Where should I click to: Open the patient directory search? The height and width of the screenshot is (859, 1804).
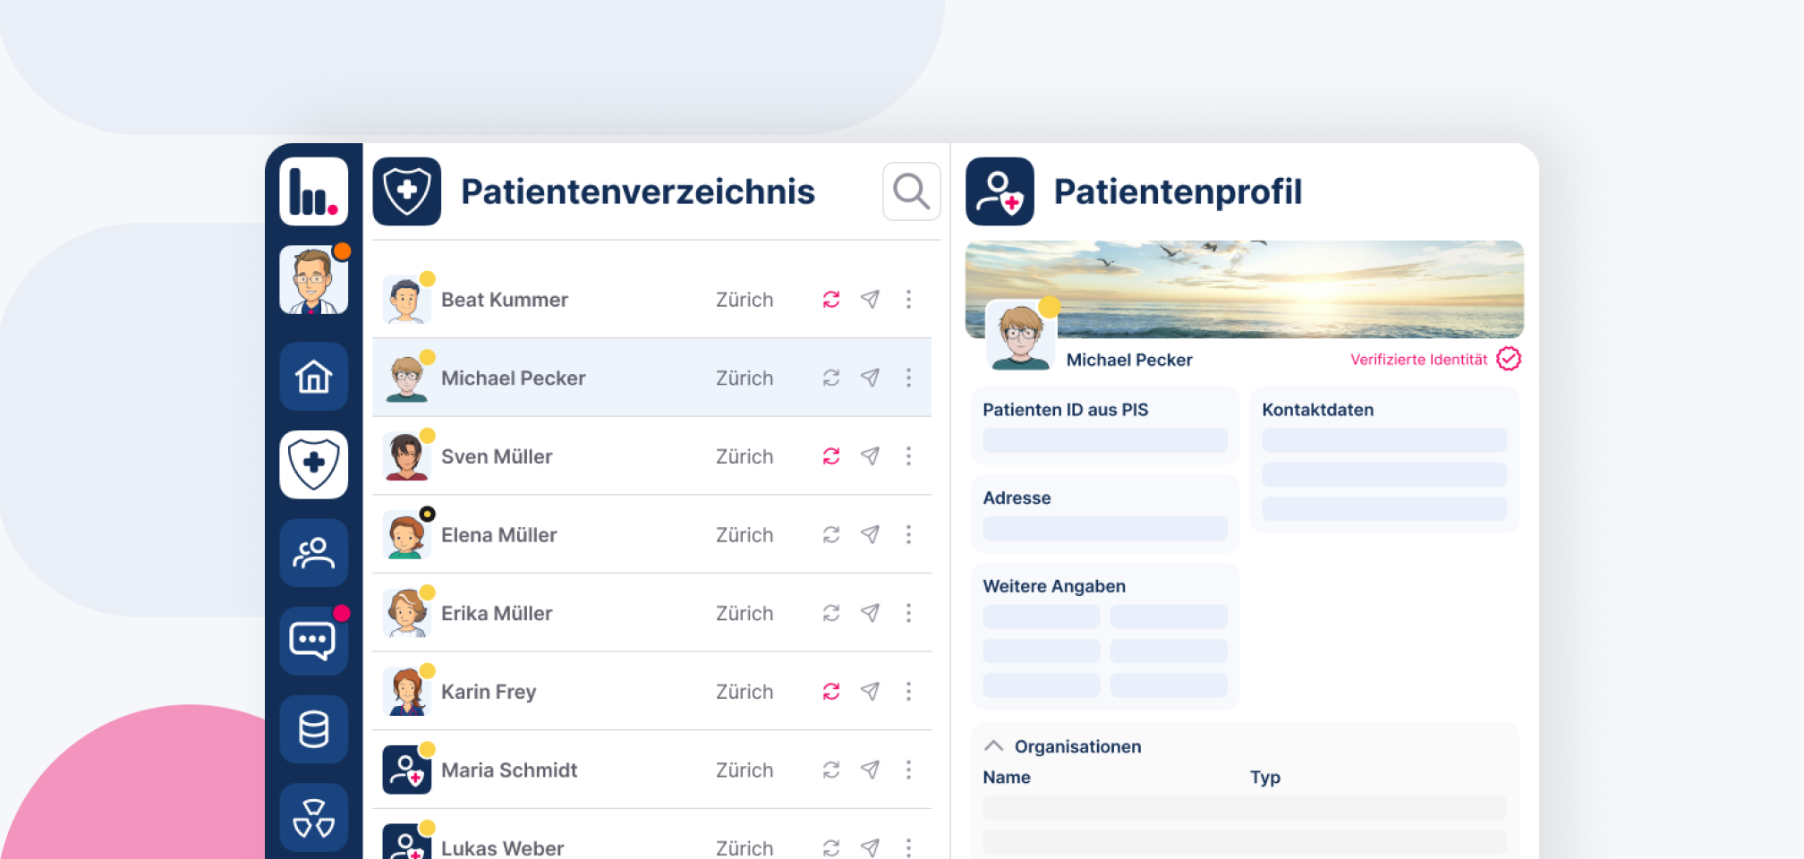(911, 191)
